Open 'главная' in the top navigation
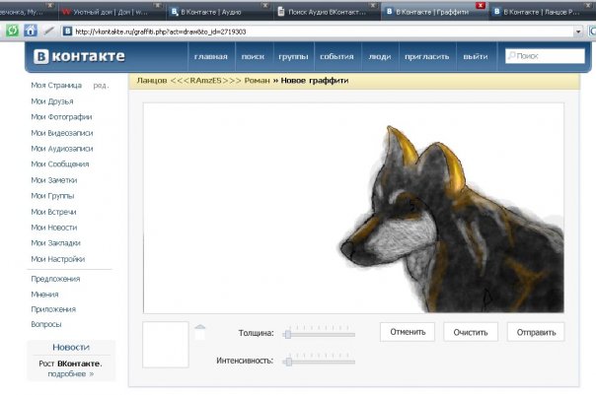596x395 pixels. pyautogui.click(x=210, y=57)
